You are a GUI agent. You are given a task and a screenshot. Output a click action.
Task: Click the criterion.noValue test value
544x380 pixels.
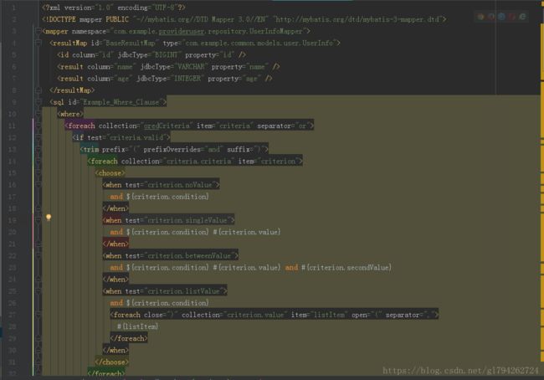[x=179, y=185]
